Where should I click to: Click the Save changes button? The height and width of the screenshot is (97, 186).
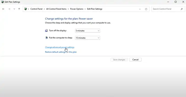point(119,60)
